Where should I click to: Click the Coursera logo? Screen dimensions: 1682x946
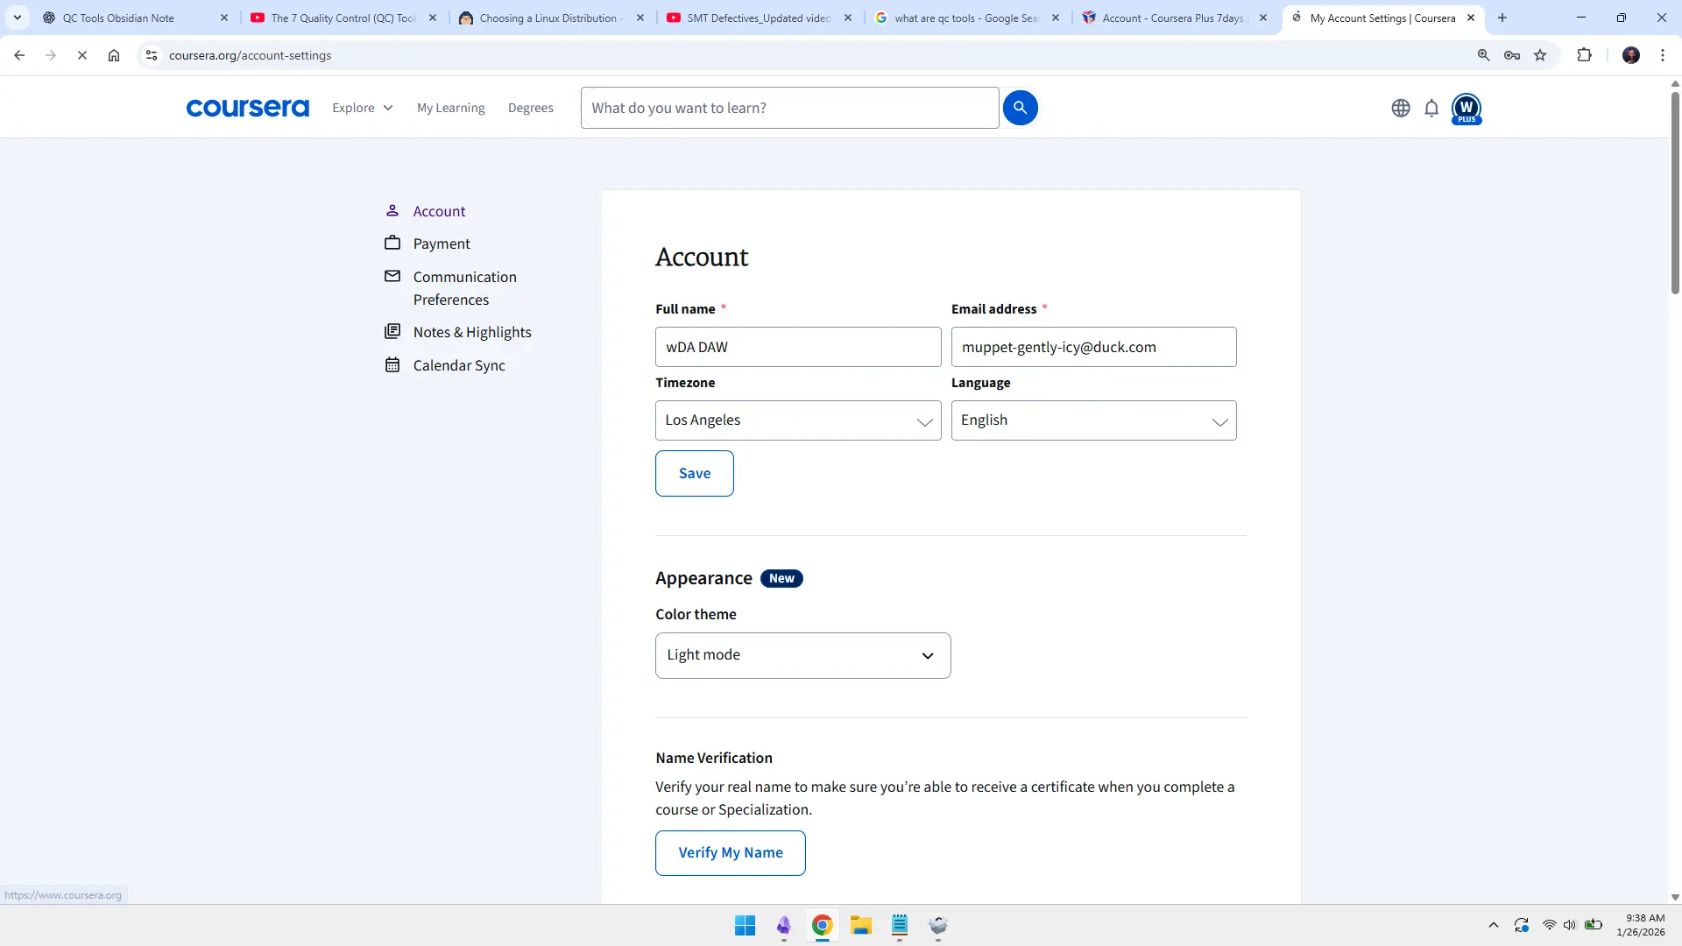pos(247,108)
